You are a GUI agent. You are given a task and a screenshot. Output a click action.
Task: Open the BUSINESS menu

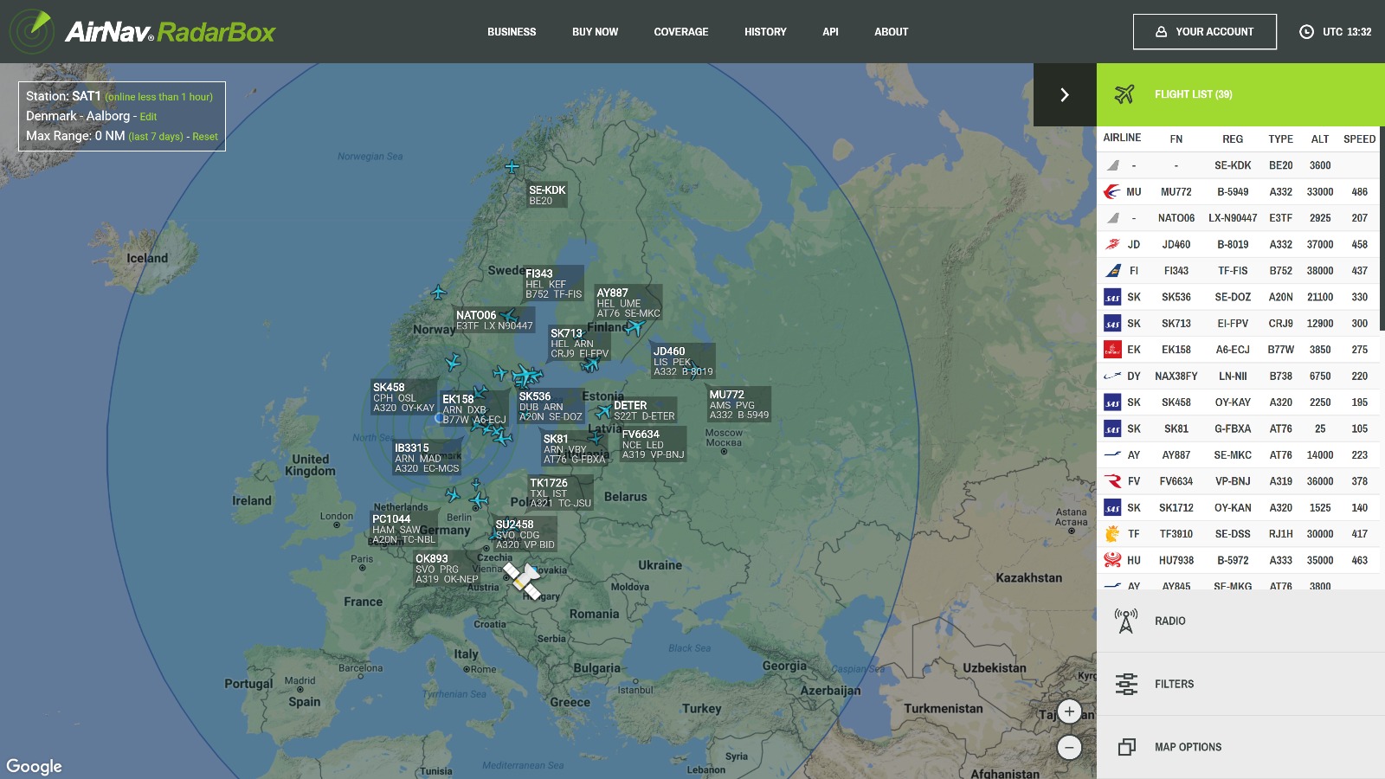click(x=512, y=32)
